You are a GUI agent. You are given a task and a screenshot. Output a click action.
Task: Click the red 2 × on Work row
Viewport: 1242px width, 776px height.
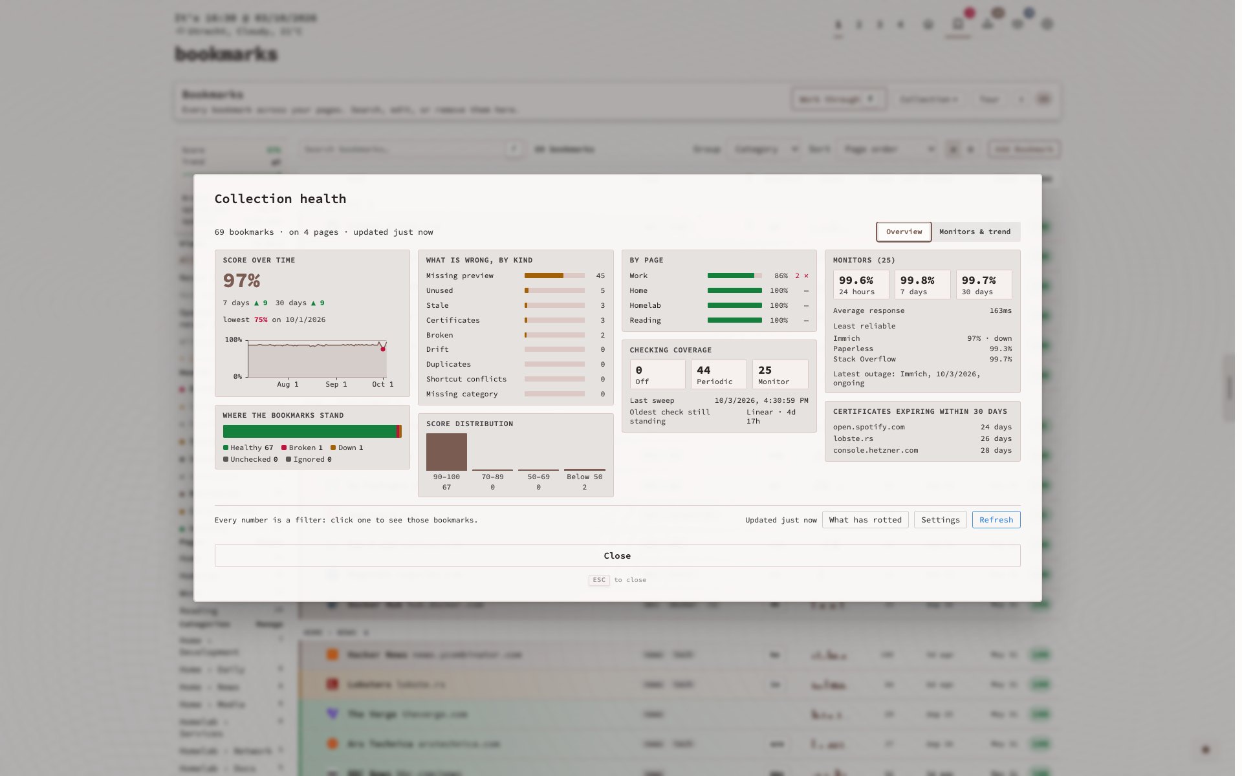click(x=801, y=275)
